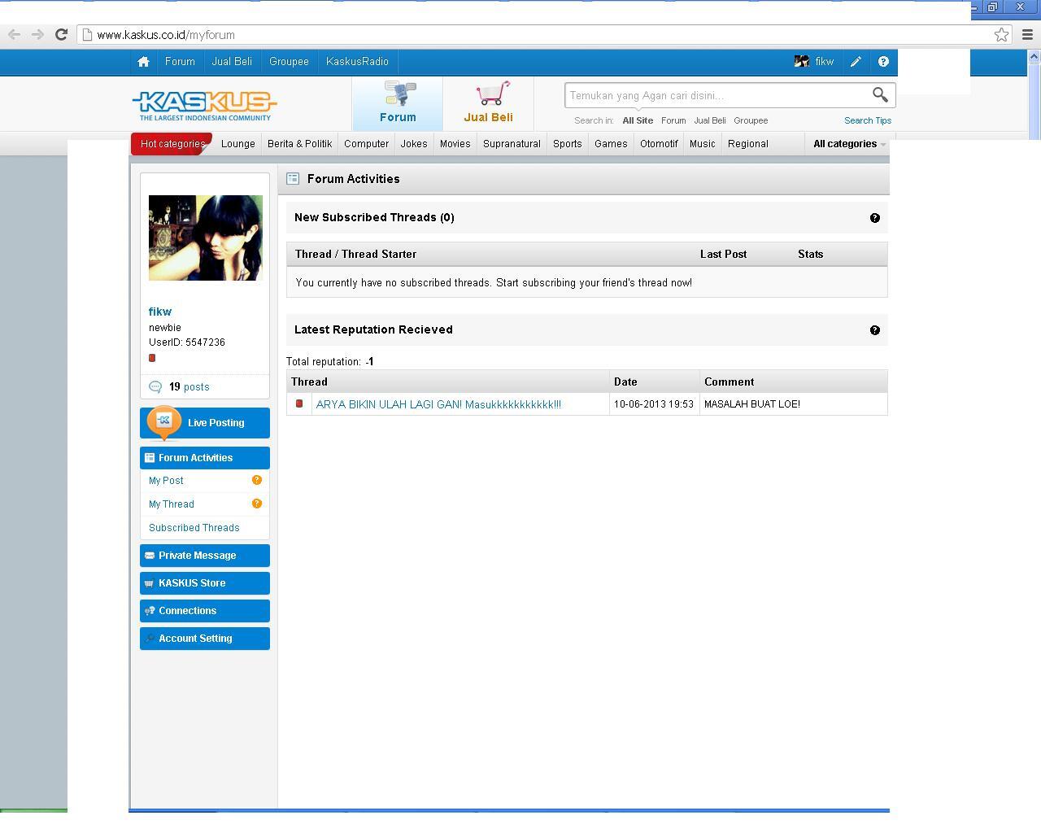This screenshot has width=1041, height=833.
Task: Open the Music category
Action: tap(702, 144)
